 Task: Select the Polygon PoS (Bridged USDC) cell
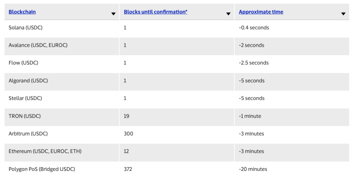[42, 169]
